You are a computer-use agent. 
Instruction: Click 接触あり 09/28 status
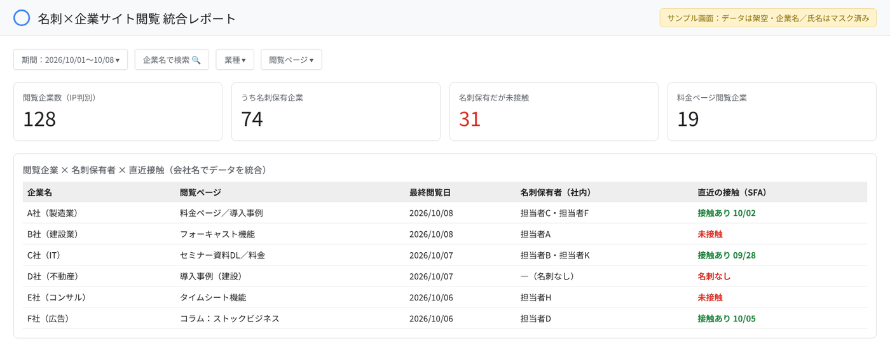point(727,255)
